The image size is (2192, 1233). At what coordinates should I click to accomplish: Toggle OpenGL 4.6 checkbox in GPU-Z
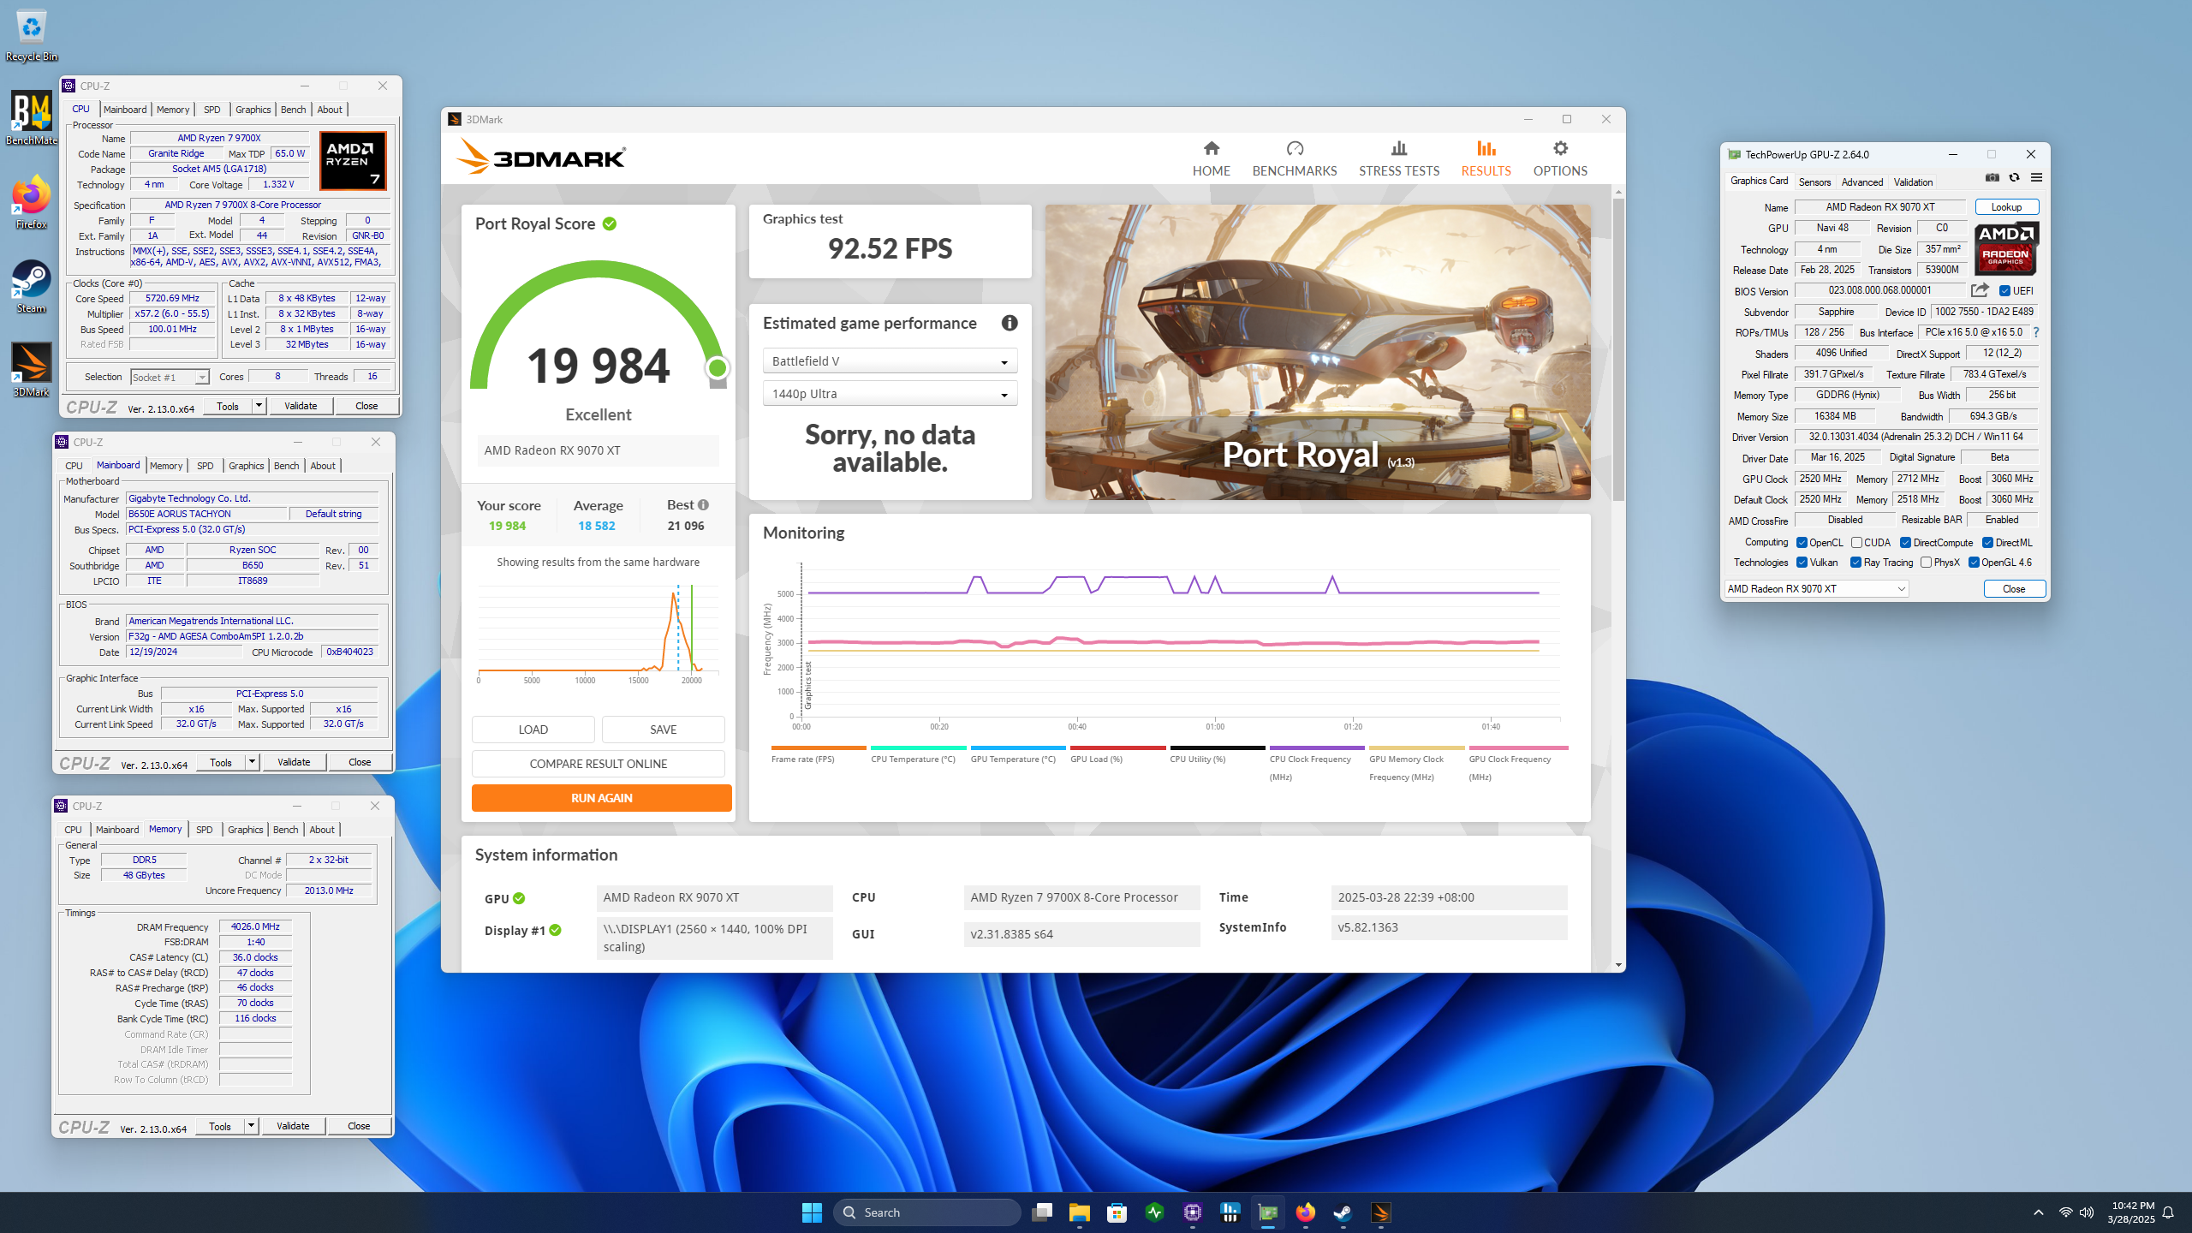point(1973,563)
